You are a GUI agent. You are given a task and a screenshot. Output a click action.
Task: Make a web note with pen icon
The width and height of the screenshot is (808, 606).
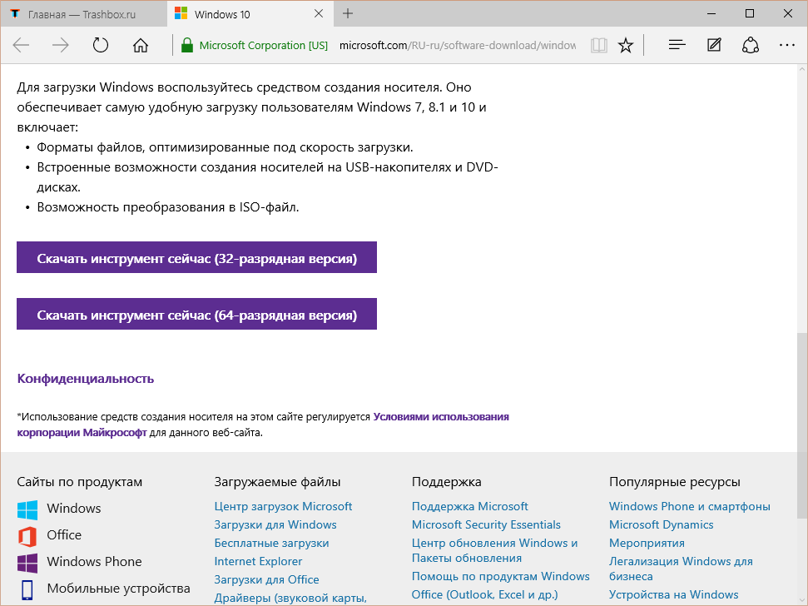pos(714,45)
